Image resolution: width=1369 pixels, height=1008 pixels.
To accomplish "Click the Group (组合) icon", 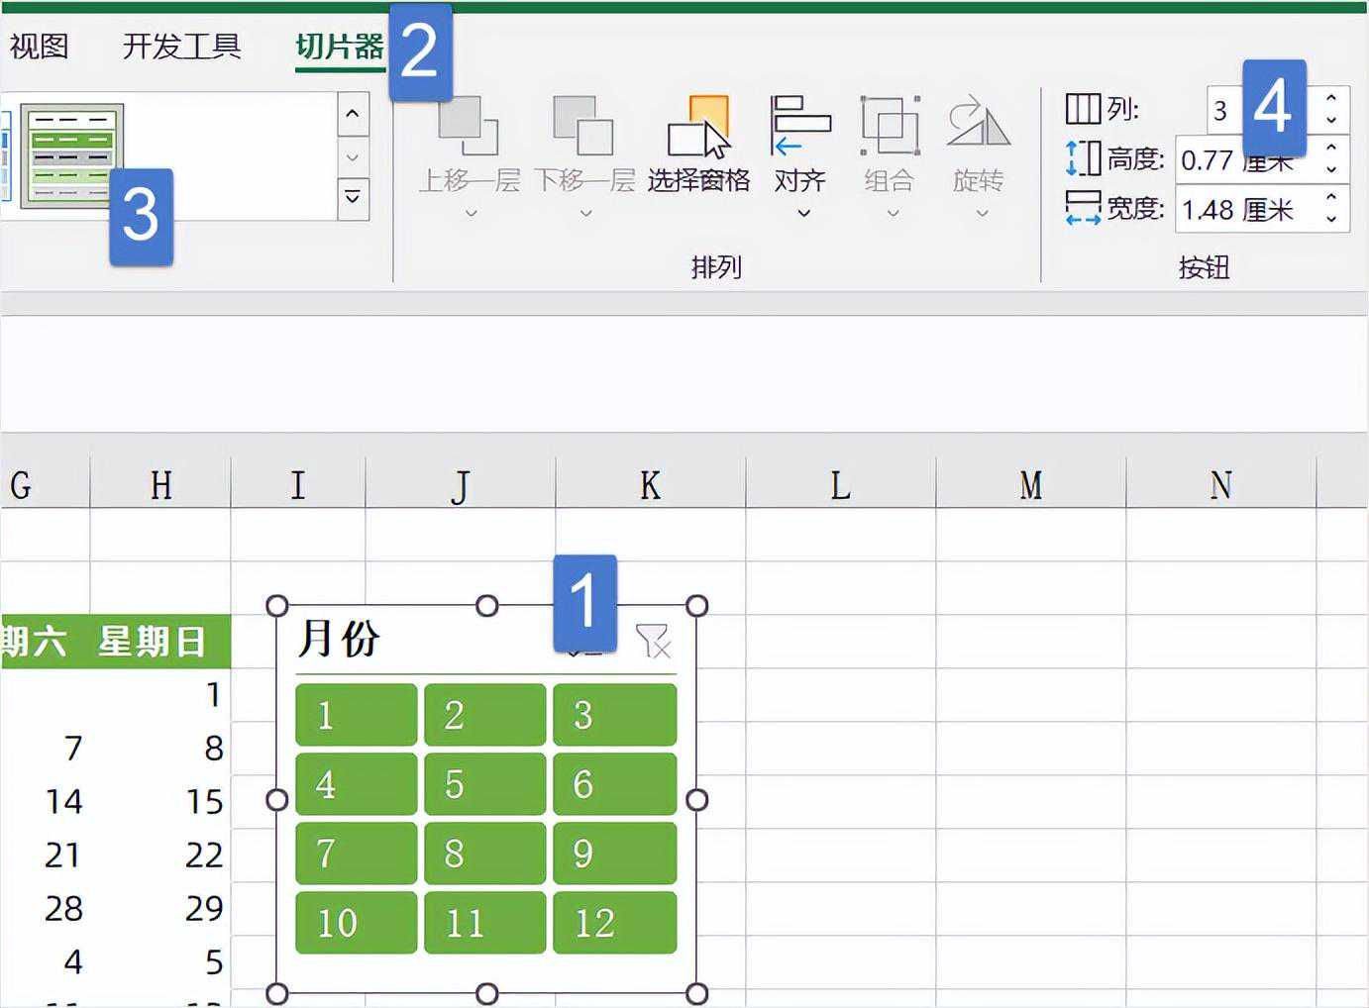I will point(889,126).
